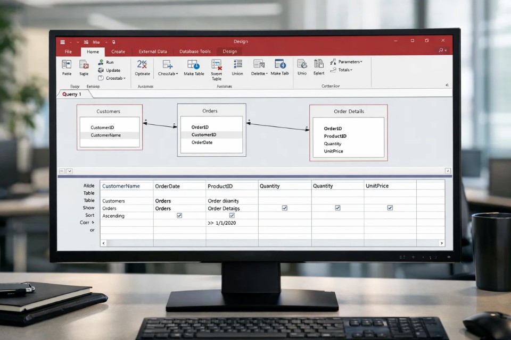
Task: Click the grid's horizontal scrollbar right arrow
Action: pyautogui.click(x=441, y=243)
